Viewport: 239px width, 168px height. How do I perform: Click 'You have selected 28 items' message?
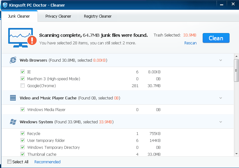88,43
